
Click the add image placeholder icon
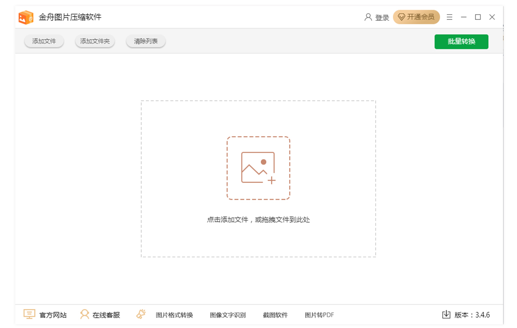click(258, 168)
